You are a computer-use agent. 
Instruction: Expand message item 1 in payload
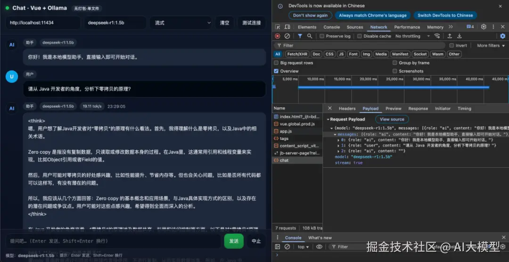coord(338,146)
